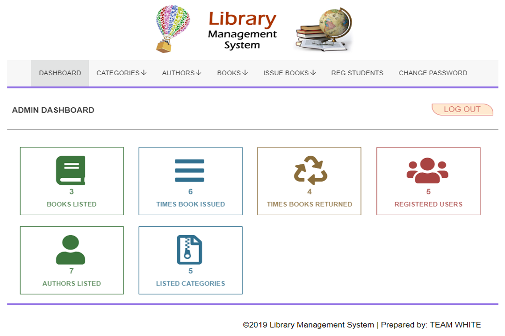Open the Books dropdown menu
This screenshot has height=336, width=505.
tap(232, 73)
